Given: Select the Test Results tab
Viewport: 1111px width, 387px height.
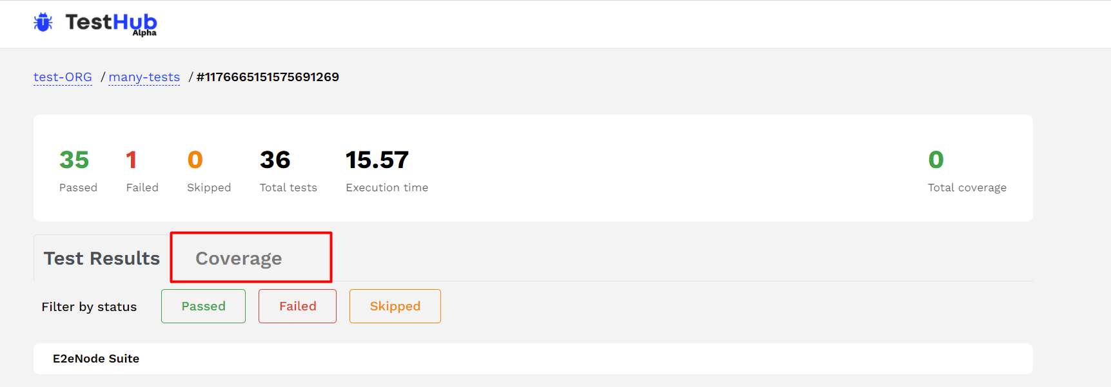Looking at the screenshot, I should tap(102, 258).
